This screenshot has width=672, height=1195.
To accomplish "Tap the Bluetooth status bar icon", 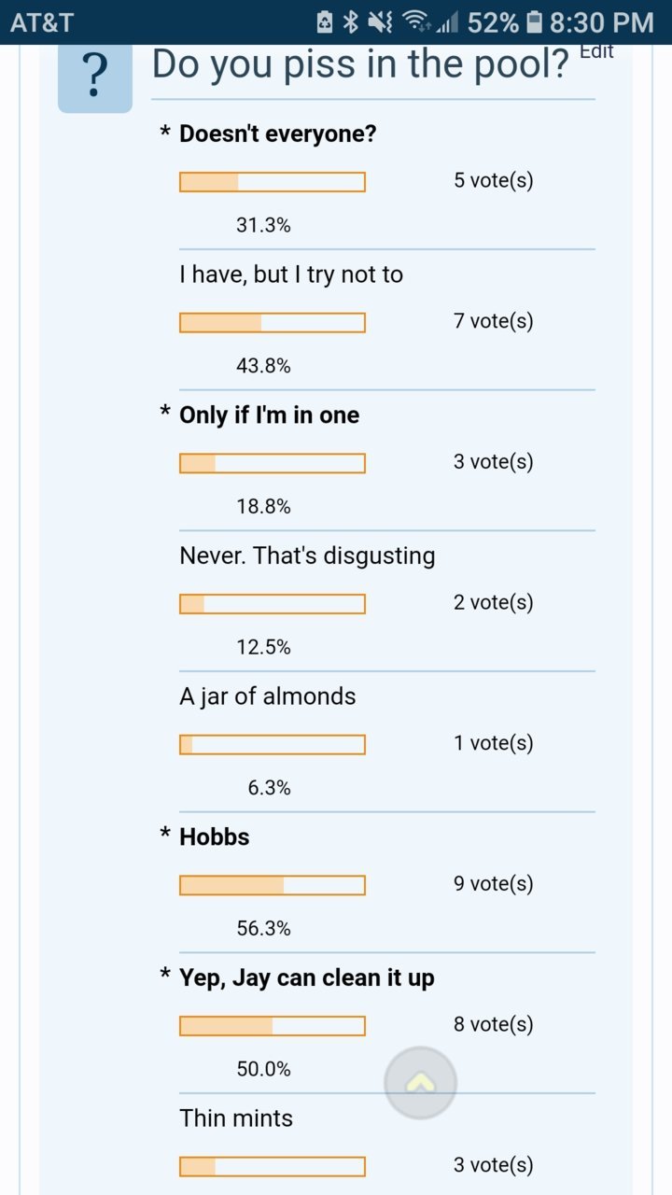I will click(x=351, y=21).
